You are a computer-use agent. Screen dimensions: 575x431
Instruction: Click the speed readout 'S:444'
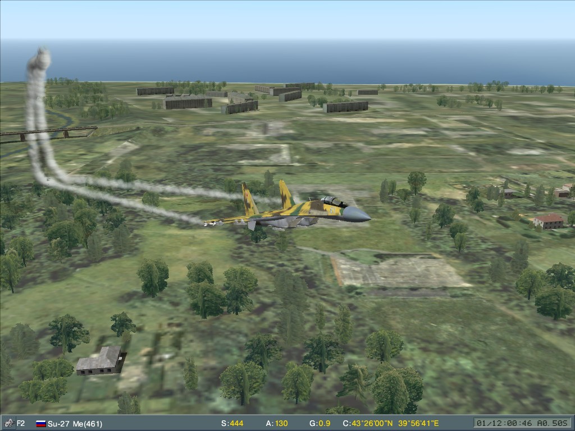coord(232,423)
